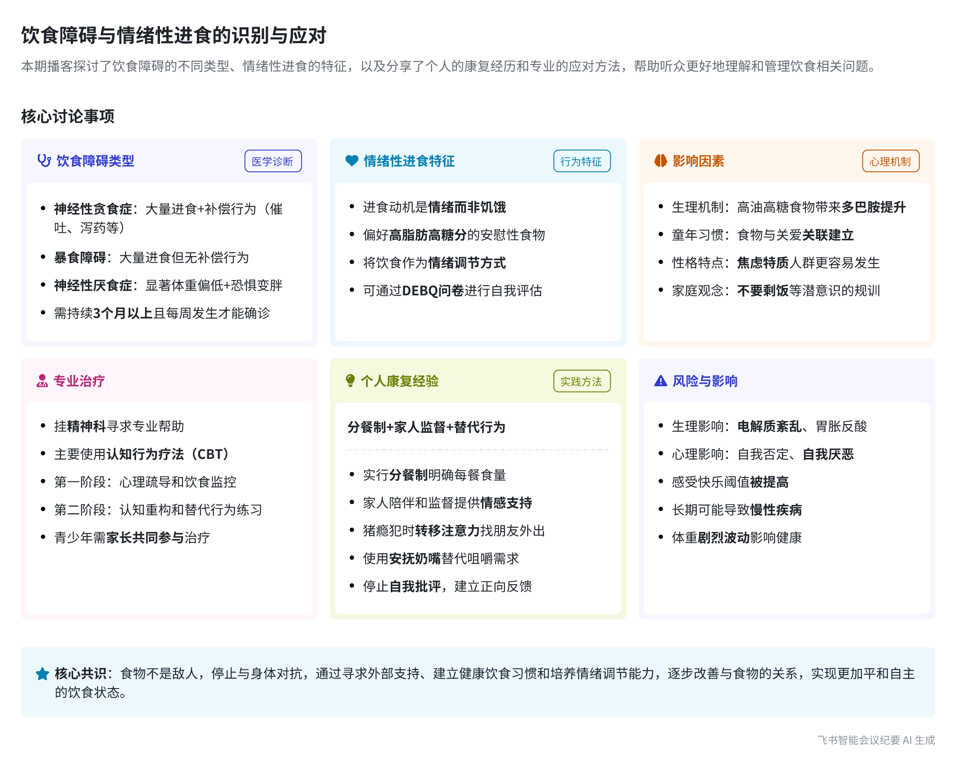
Task: Click the 神经性贪食症 bullet item
Action: coord(93,209)
